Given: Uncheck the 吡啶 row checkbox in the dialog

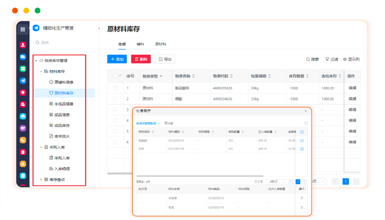Looking at the screenshot, I should [302, 149].
